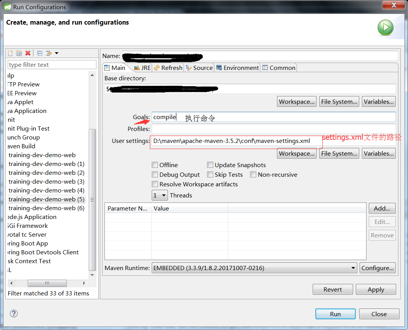This screenshot has height=330, width=408.
Task: Select the Maven Build tree item
Action: (x=22, y=146)
